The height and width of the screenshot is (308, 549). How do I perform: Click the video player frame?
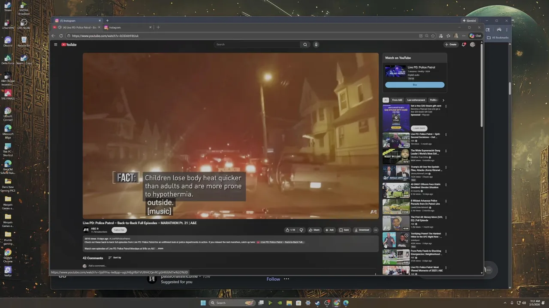pyautogui.click(x=231, y=136)
